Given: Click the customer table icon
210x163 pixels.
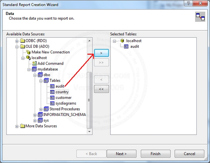Looking at the screenshot, I should [52, 97].
